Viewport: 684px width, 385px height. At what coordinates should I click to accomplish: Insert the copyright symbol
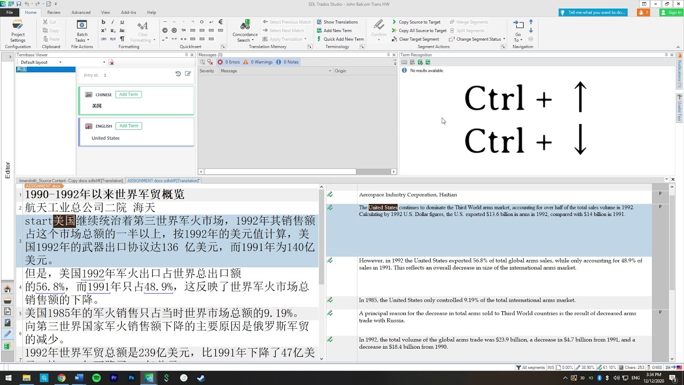coord(165,30)
